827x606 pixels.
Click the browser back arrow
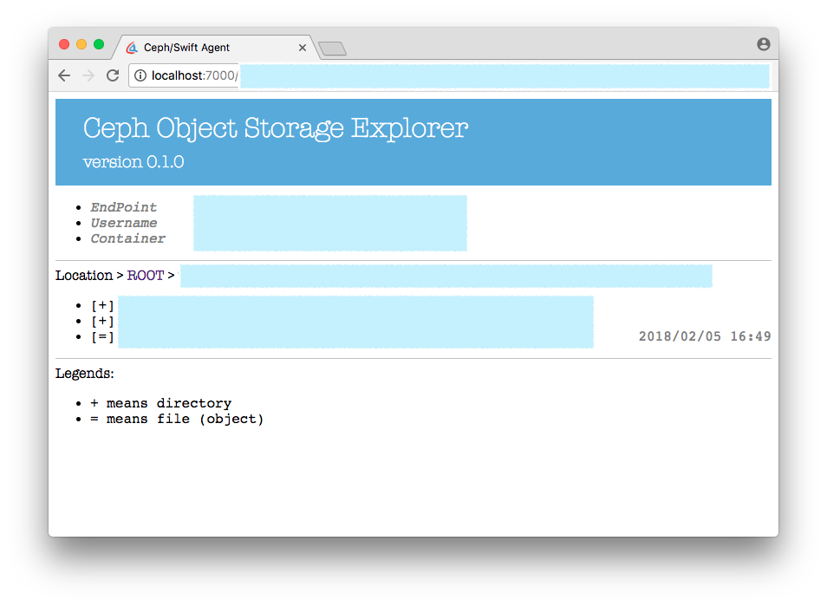[x=64, y=75]
